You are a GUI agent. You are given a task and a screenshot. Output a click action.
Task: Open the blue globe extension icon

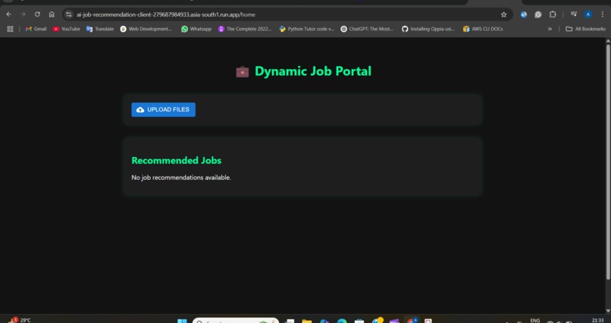click(524, 14)
